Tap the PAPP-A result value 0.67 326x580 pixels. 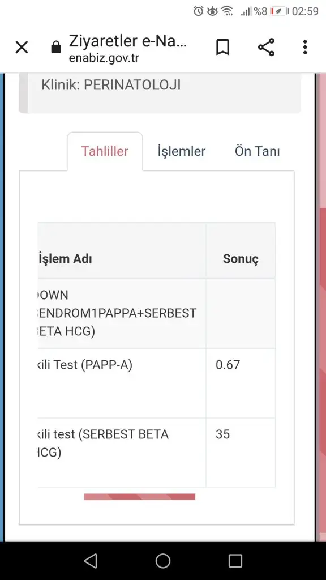tap(228, 365)
